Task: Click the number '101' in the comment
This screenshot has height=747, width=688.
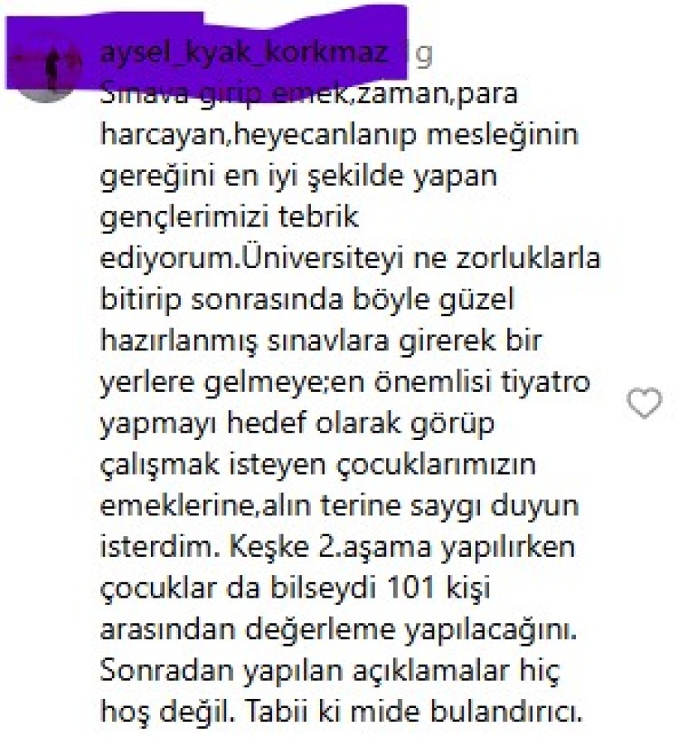Action: [411, 588]
